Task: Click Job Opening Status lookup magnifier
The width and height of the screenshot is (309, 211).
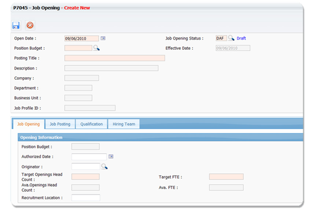Action: tap(231, 38)
